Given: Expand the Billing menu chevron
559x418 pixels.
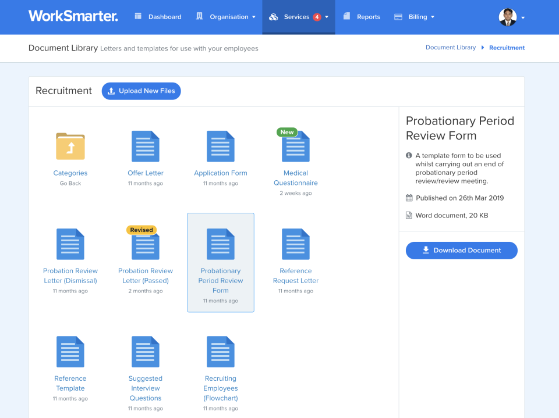Looking at the screenshot, I should (x=433, y=17).
